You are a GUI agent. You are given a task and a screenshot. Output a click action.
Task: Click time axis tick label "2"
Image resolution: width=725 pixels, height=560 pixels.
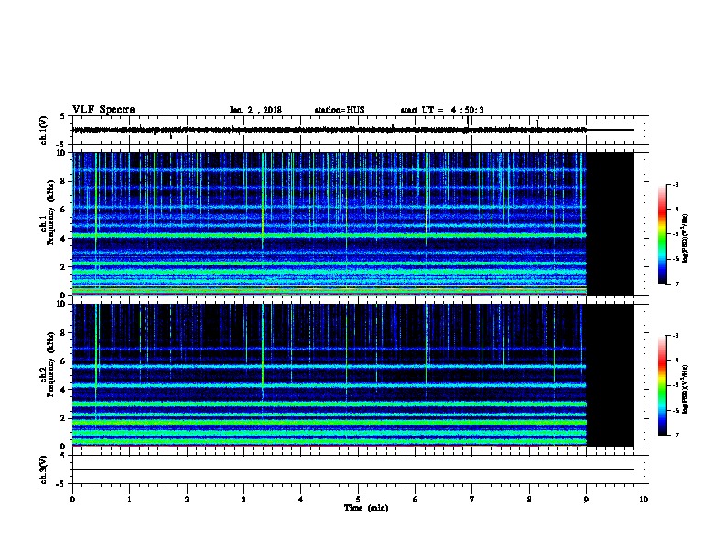click(x=187, y=499)
